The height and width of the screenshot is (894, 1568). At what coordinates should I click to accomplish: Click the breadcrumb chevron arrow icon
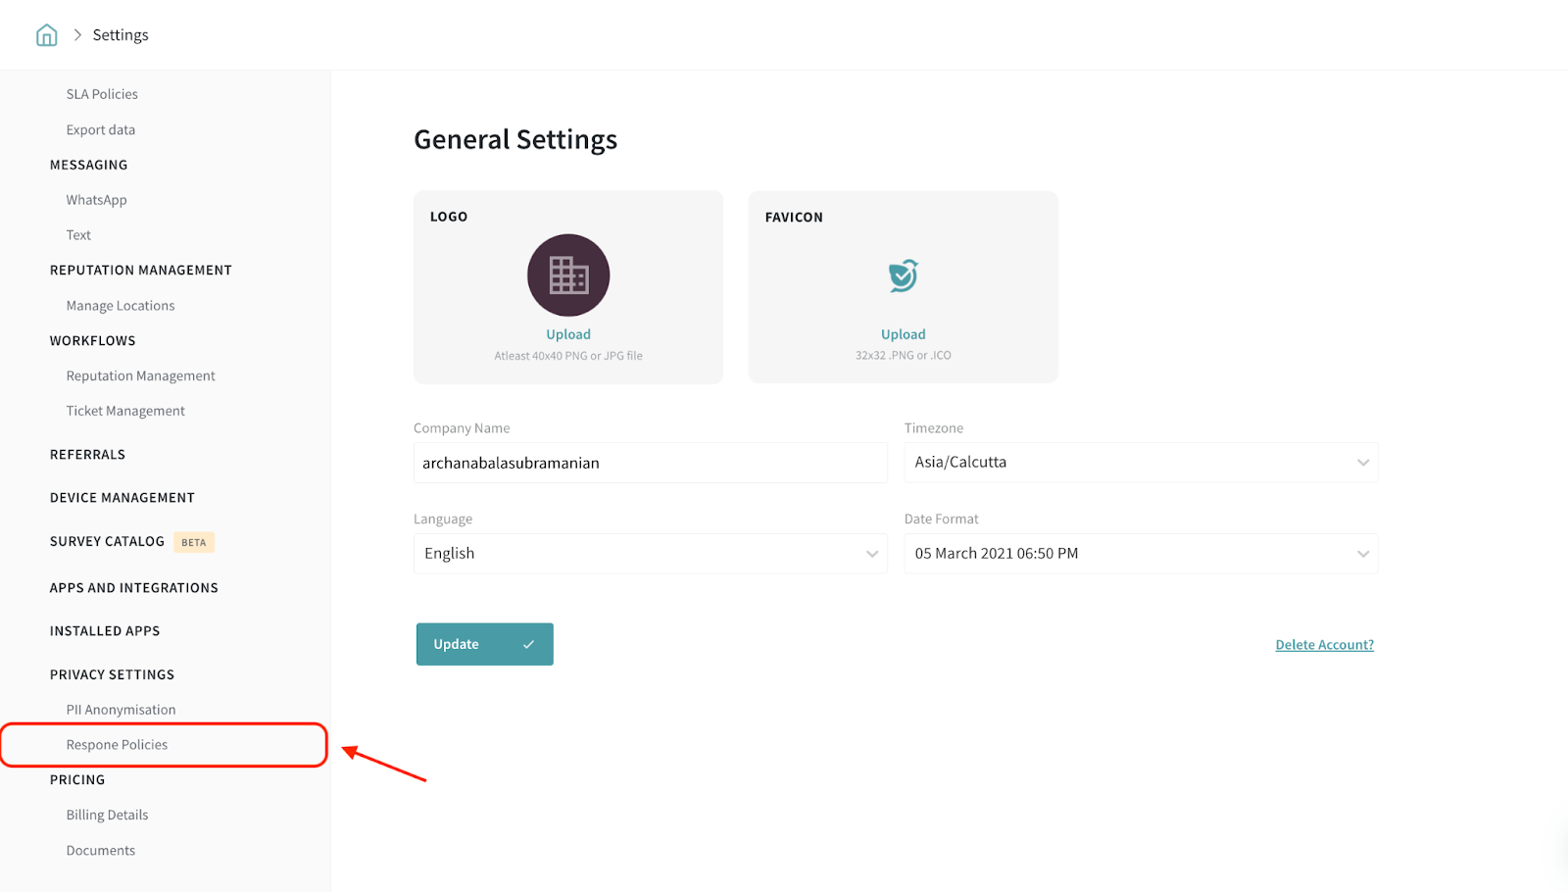(x=77, y=35)
